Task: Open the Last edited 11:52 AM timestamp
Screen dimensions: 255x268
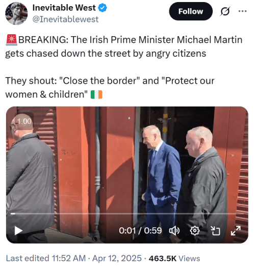Action: tap(46, 258)
